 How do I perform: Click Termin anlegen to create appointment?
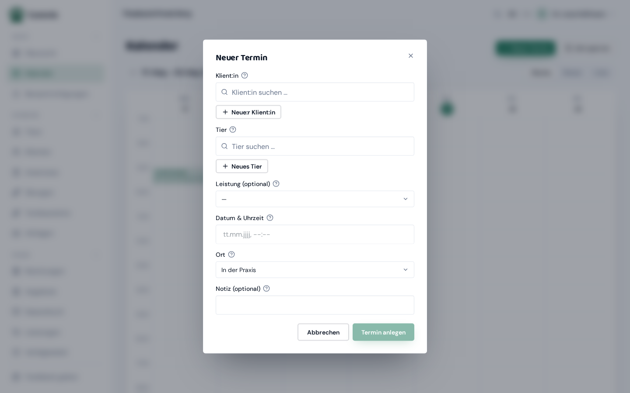tap(383, 332)
